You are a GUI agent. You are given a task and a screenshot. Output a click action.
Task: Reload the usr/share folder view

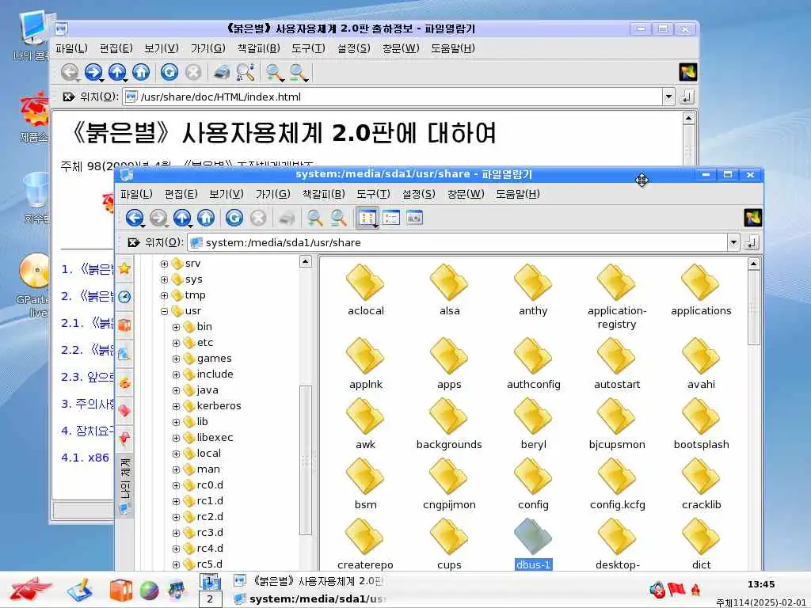click(234, 218)
